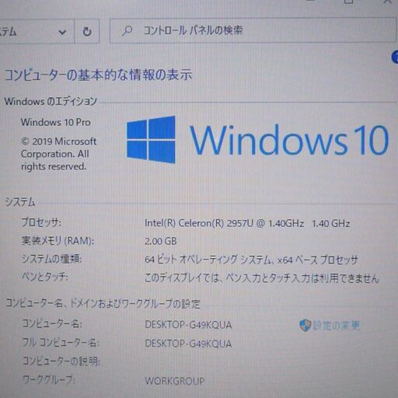Click the システム section heading

click(20, 202)
